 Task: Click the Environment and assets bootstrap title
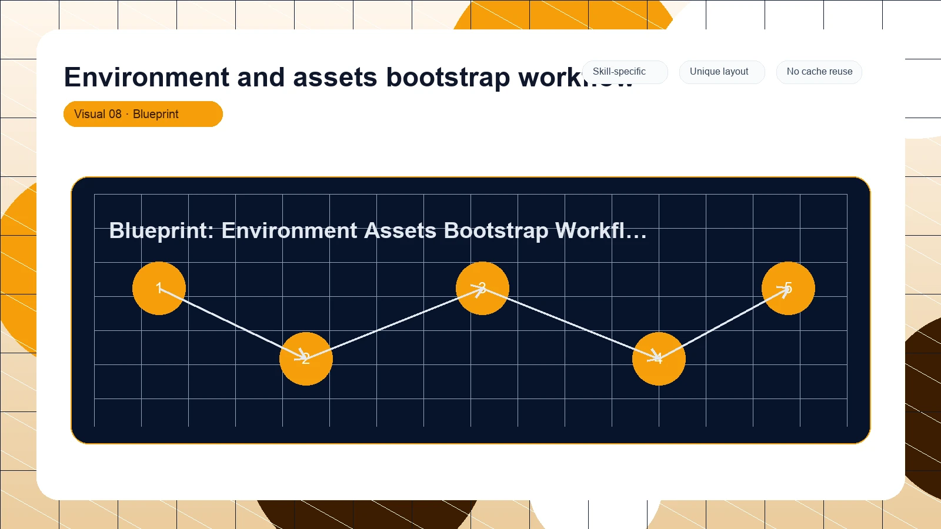click(x=348, y=78)
